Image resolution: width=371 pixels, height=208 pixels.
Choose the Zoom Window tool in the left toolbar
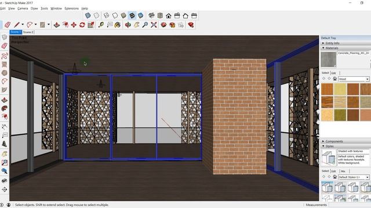(5, 162)
